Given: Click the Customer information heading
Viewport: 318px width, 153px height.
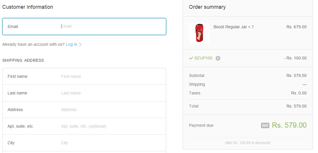Looking at the screenshot, I should tap(27, 7).
